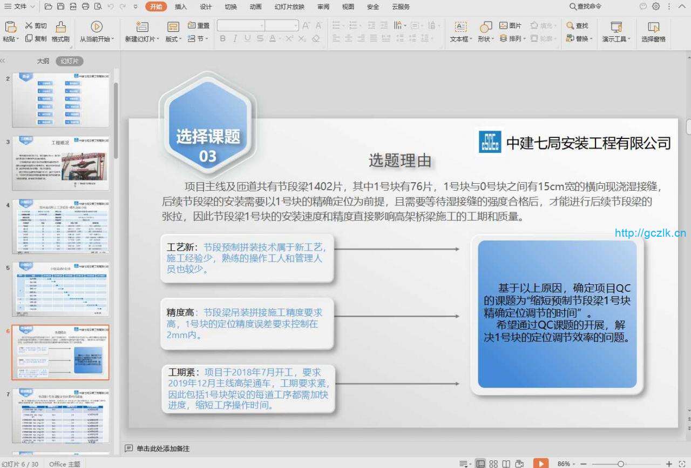Click the Save icon in quick access bar
The image size is (691, 468).
[60, 6]
